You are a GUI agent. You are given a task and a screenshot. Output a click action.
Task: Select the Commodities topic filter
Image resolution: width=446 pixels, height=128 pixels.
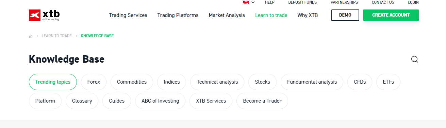tap(132, 82)
